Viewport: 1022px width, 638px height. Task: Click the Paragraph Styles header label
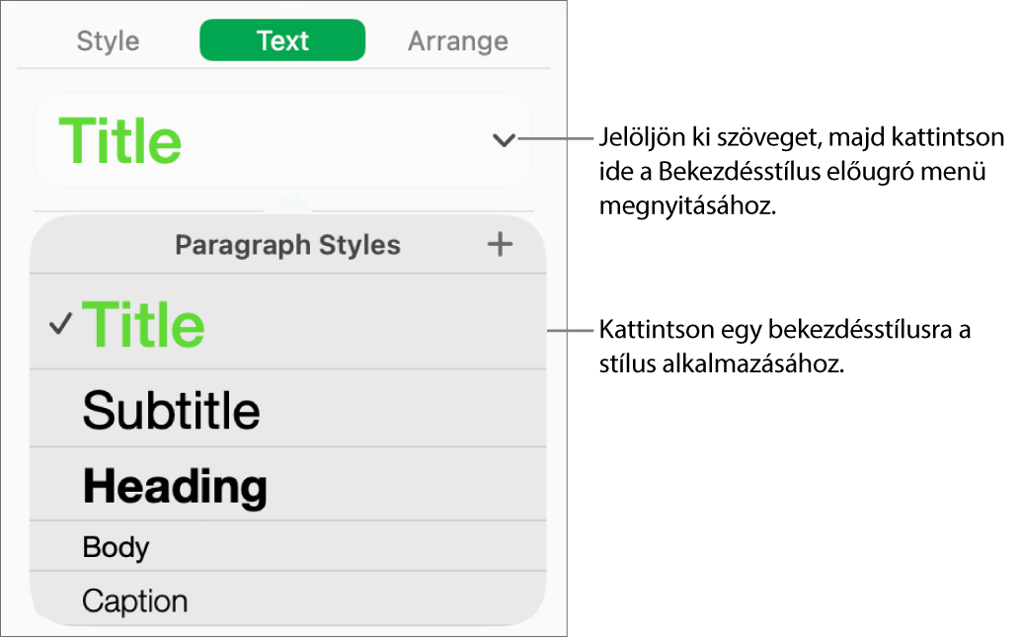coord(287,245)
